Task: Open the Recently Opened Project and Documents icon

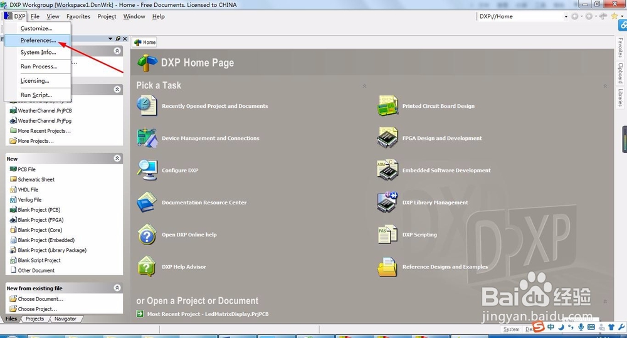Action: (147, 105)
